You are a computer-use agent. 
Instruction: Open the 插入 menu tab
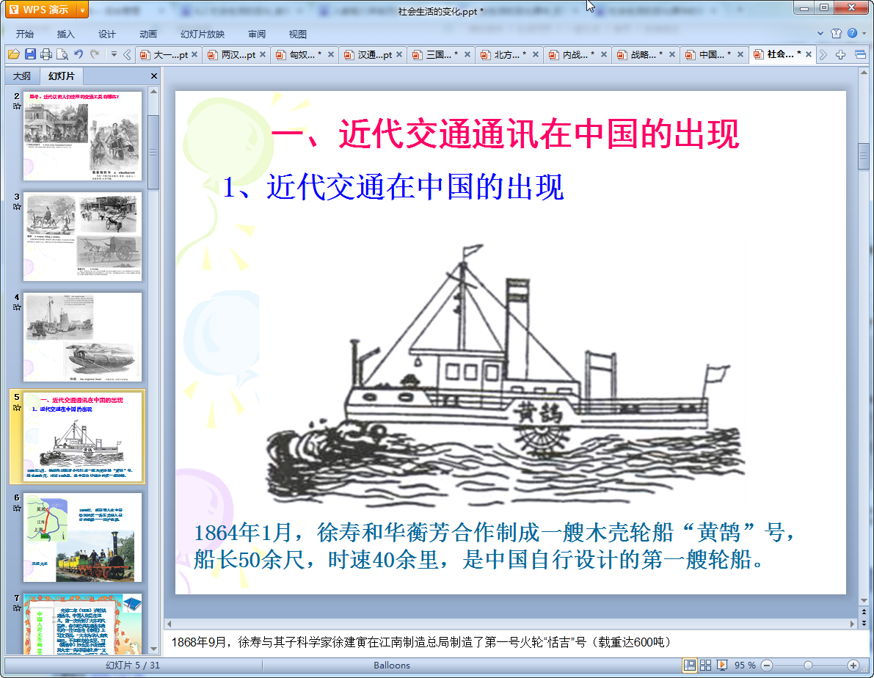(x=66, y=34)
